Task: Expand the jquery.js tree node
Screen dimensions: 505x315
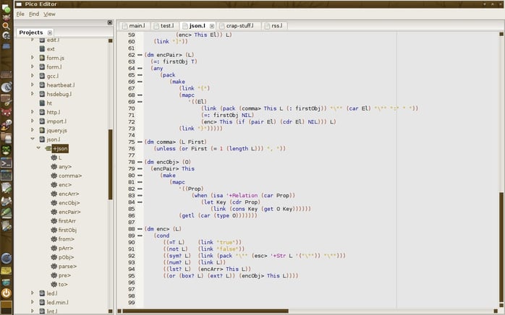Action: point(33,130)
